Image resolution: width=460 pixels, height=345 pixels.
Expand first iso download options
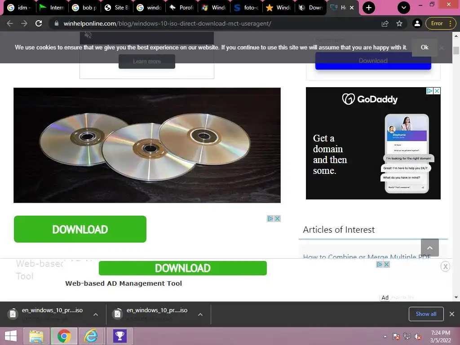pyautogui.click(x=96, y=314)
